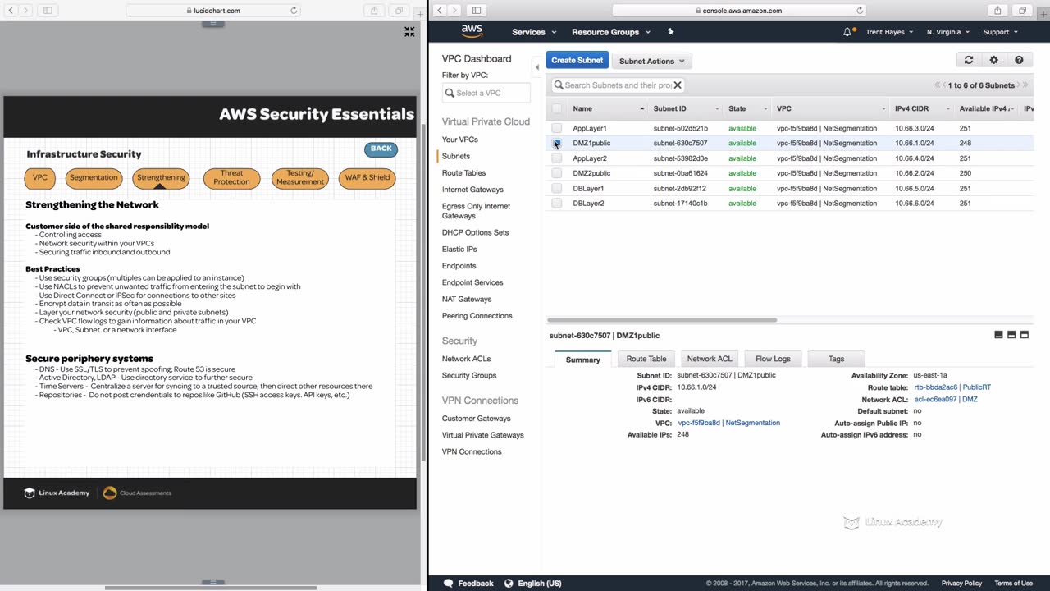Switch to the Network ACL tab

(x=710, y=359)
